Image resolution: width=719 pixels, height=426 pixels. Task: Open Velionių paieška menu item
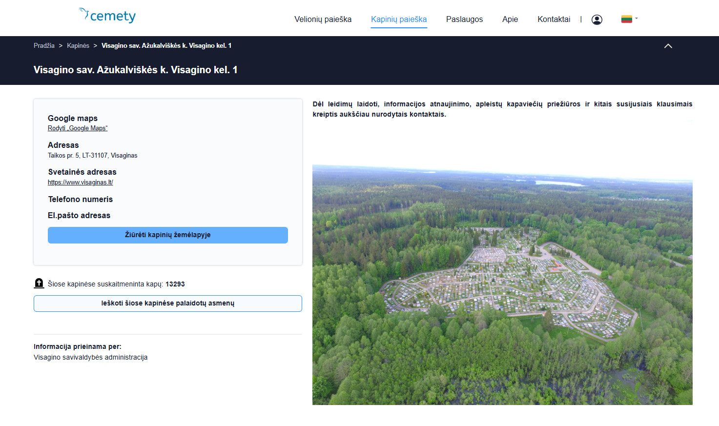323,20
